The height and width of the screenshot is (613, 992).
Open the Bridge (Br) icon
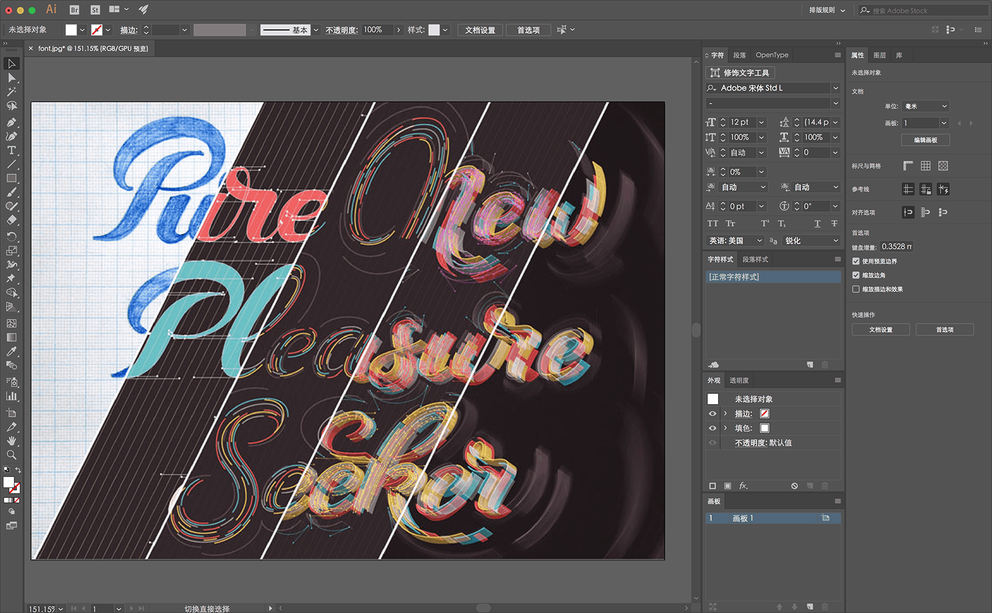tap(74, 10)
